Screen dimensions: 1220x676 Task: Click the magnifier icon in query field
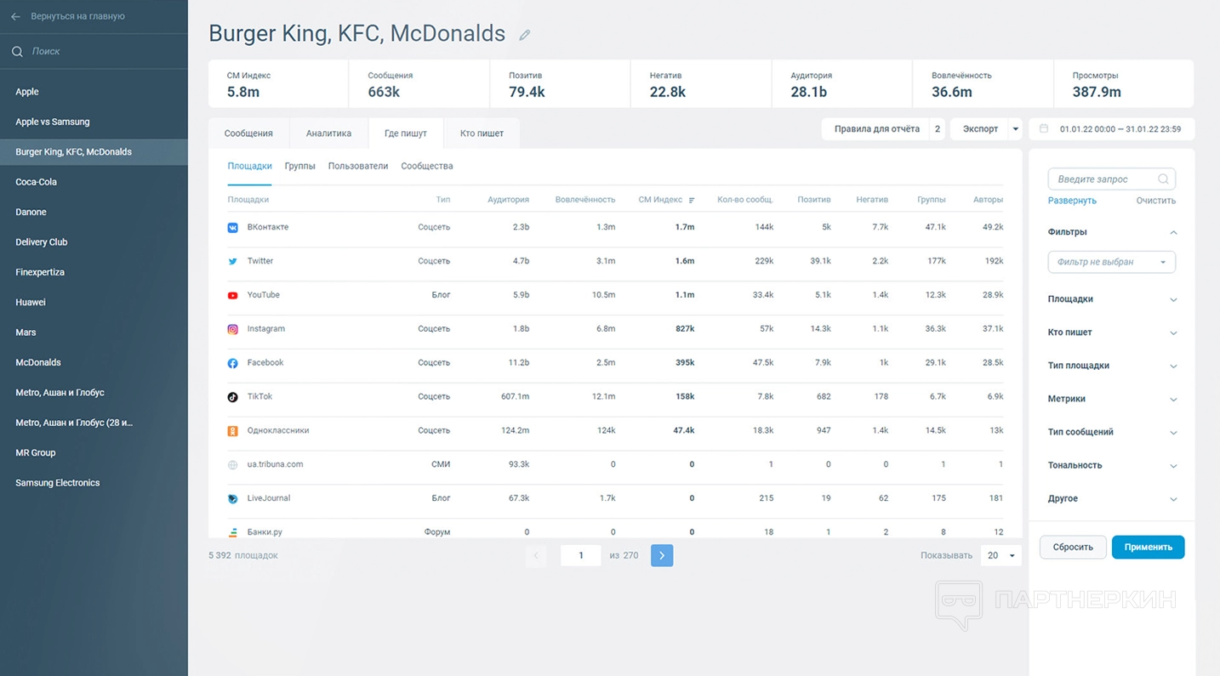pos(1163,179)
